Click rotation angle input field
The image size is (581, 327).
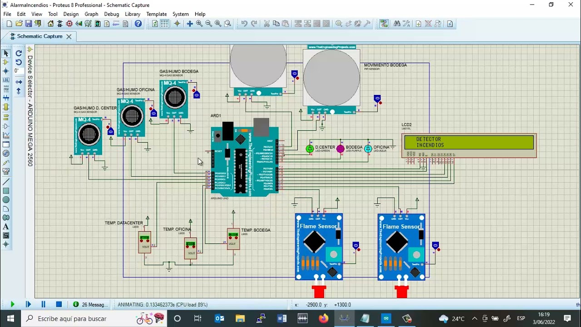[x=19, y=71]
